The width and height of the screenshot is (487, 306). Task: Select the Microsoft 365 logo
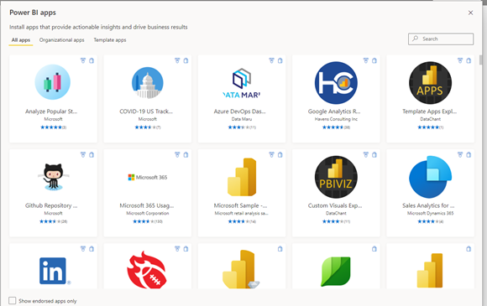148,178
